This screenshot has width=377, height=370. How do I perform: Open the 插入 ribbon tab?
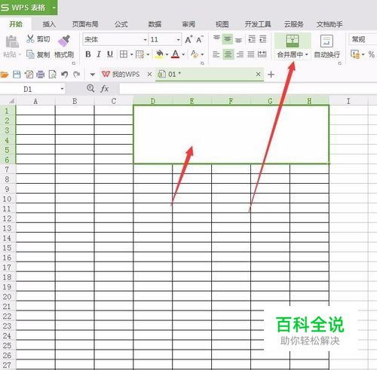click(x=49, y=24)
